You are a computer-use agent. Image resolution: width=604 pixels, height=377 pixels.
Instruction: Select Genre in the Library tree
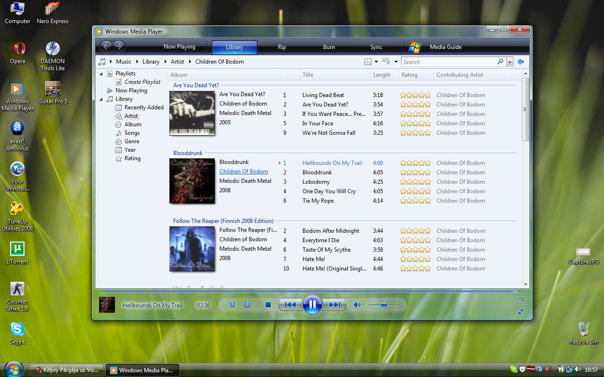coord(132,141)
